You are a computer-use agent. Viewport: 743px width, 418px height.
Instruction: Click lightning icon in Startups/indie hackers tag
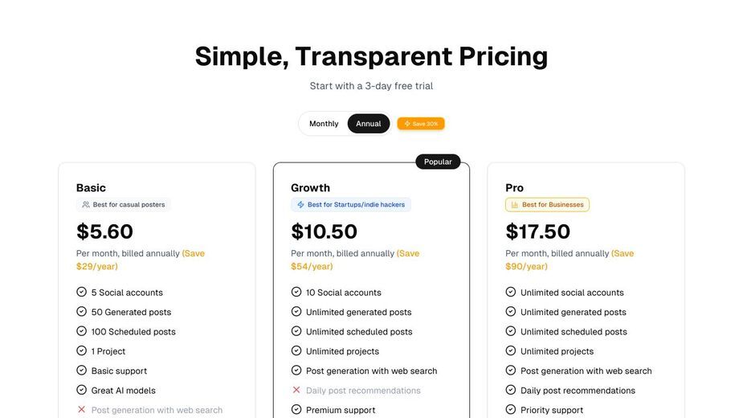[x=300, y=204]
